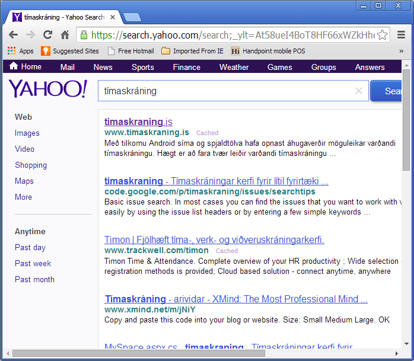Open Cached link for trackwell.com/timon
The width and height of the screenshot is (414, 361).
coord(227,251)
